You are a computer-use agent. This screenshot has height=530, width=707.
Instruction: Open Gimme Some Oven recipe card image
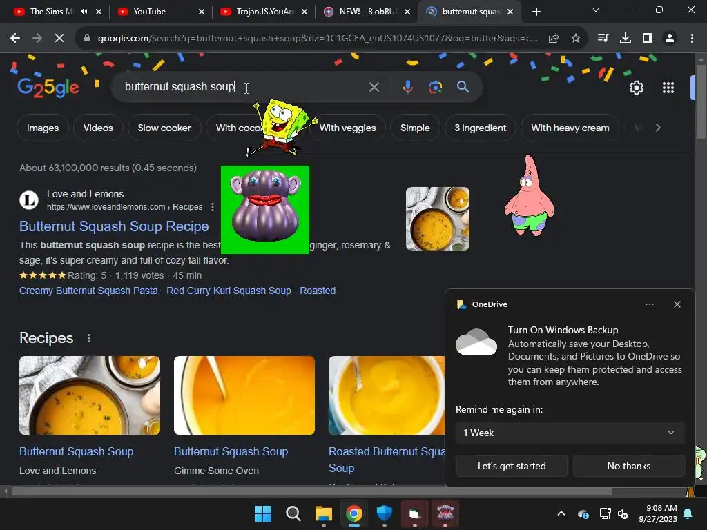(244, 395)
